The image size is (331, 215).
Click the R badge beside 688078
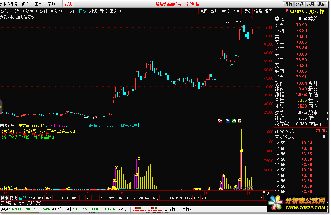(287, 11)
